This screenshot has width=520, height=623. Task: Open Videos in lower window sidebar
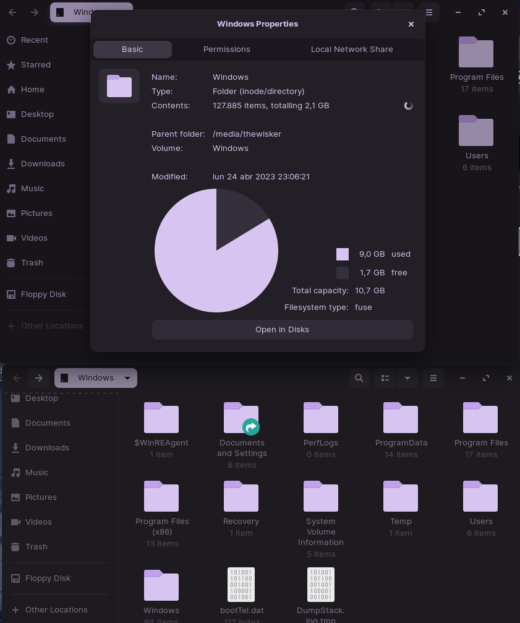32,522
